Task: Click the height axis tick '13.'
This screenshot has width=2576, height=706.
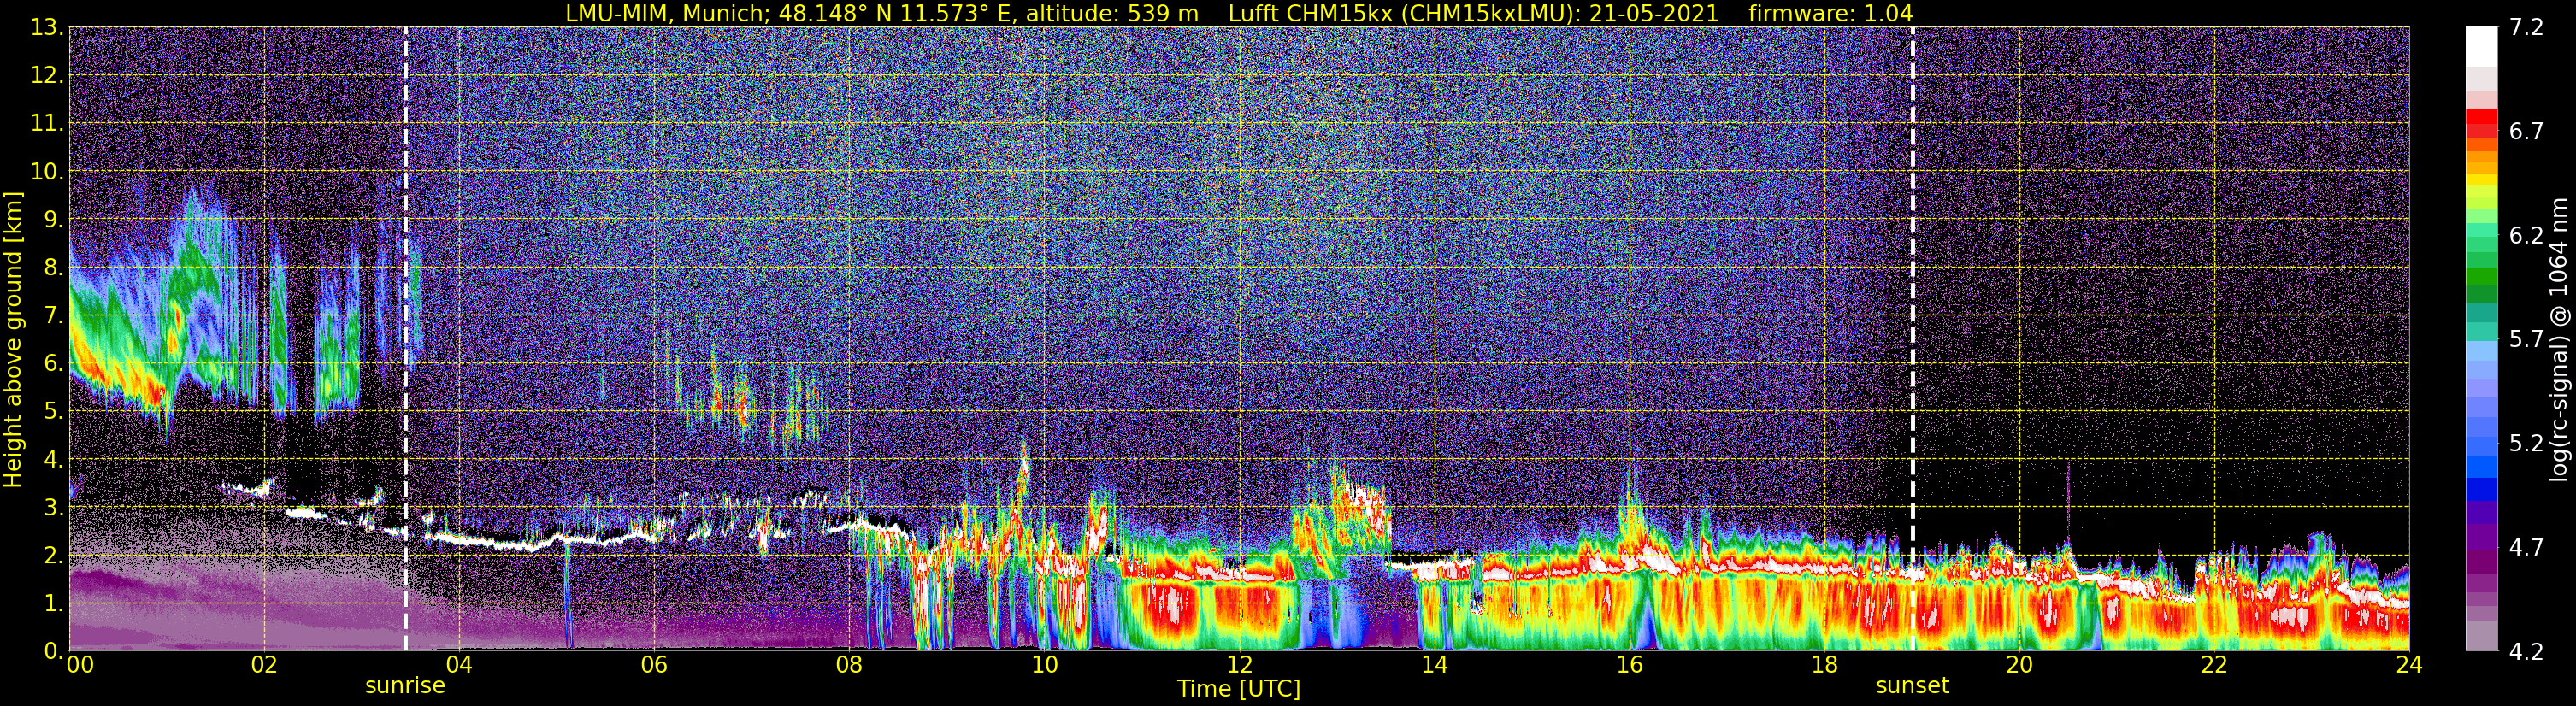Action: (x=48, y=28)
